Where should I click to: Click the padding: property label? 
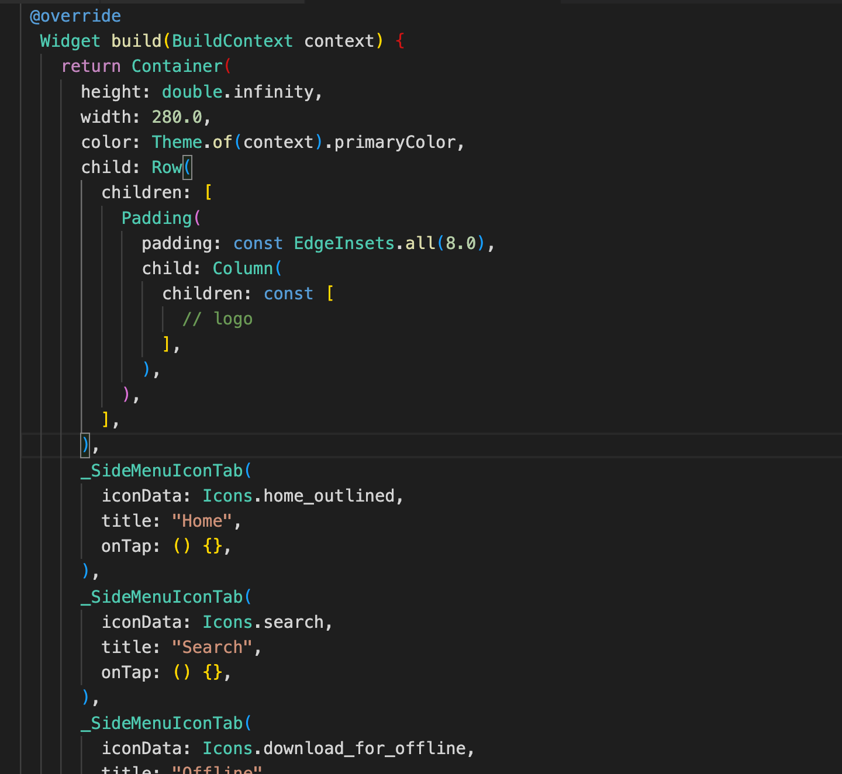coord(181,243)
